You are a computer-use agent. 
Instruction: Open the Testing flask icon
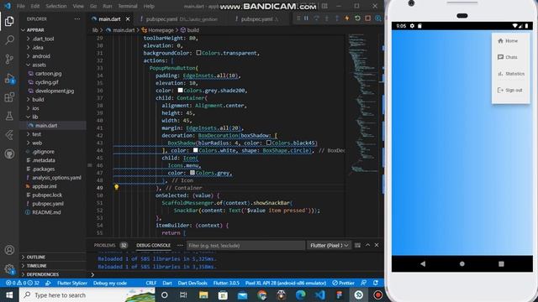(x=9, y=116)
